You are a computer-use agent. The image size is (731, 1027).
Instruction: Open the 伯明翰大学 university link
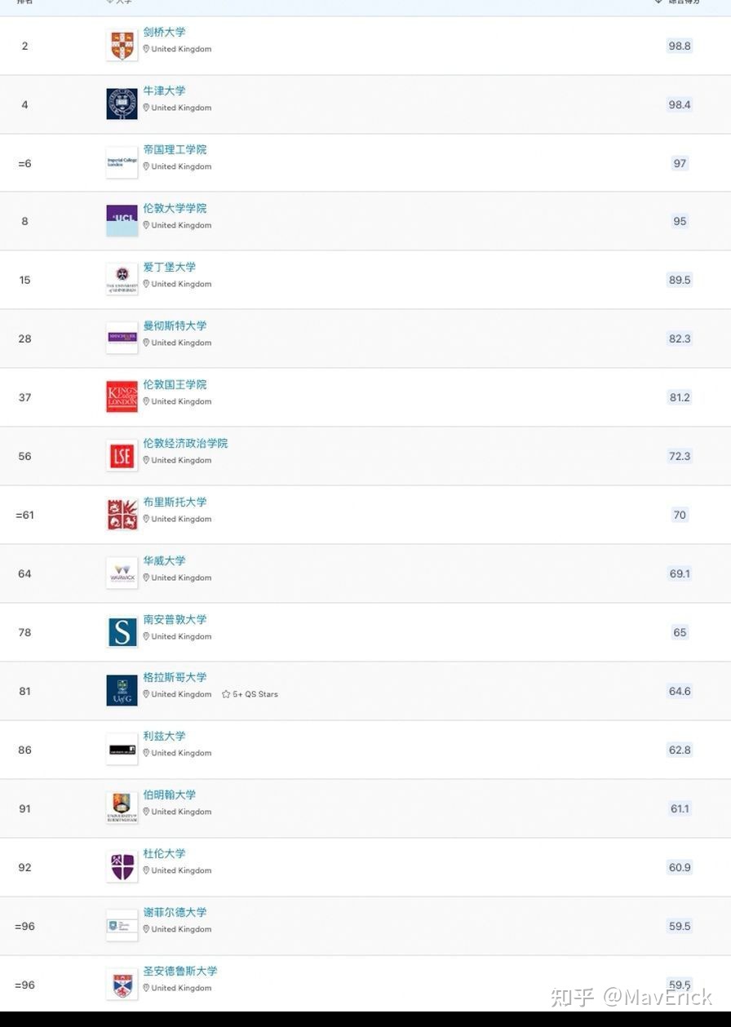(169, 795)
